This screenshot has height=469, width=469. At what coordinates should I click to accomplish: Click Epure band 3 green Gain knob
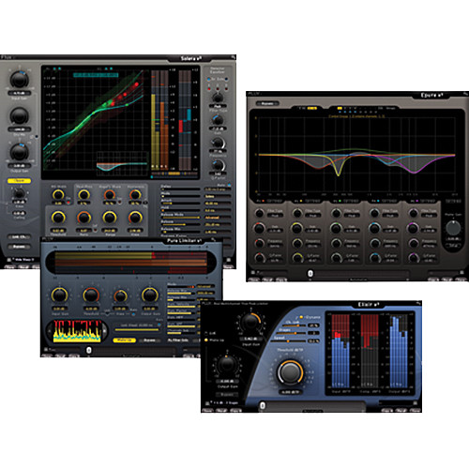click(x=336, y=228)
